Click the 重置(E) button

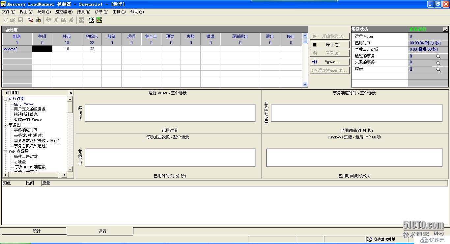329,53
